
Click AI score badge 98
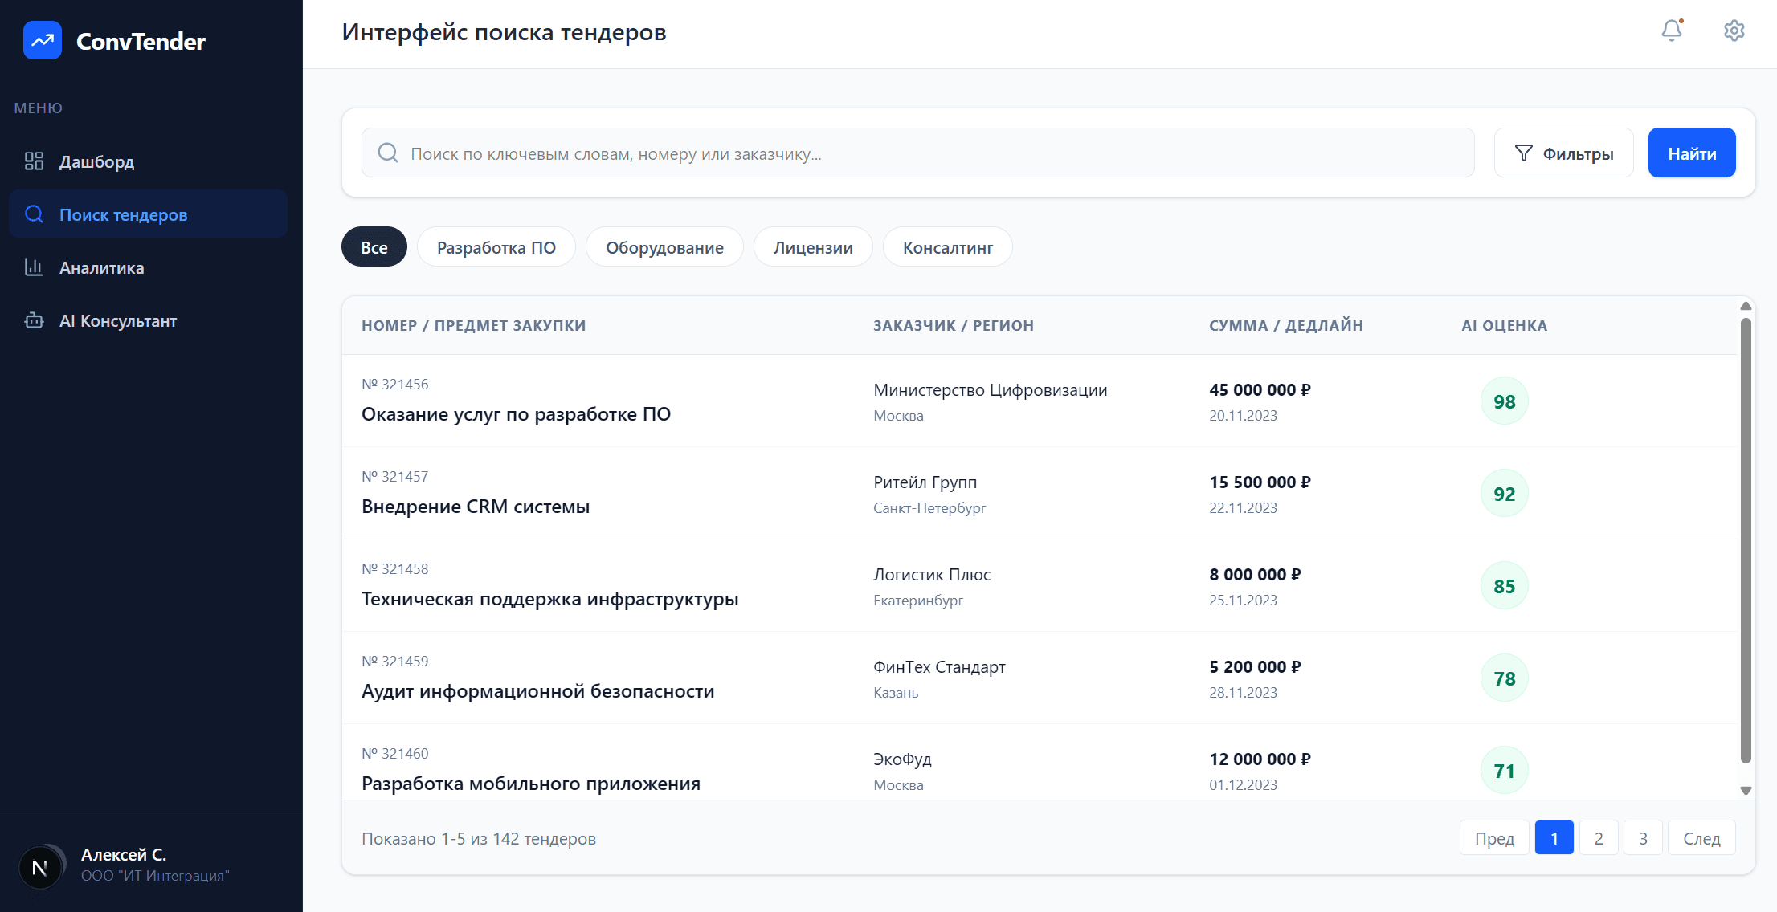coord(1505,401)
